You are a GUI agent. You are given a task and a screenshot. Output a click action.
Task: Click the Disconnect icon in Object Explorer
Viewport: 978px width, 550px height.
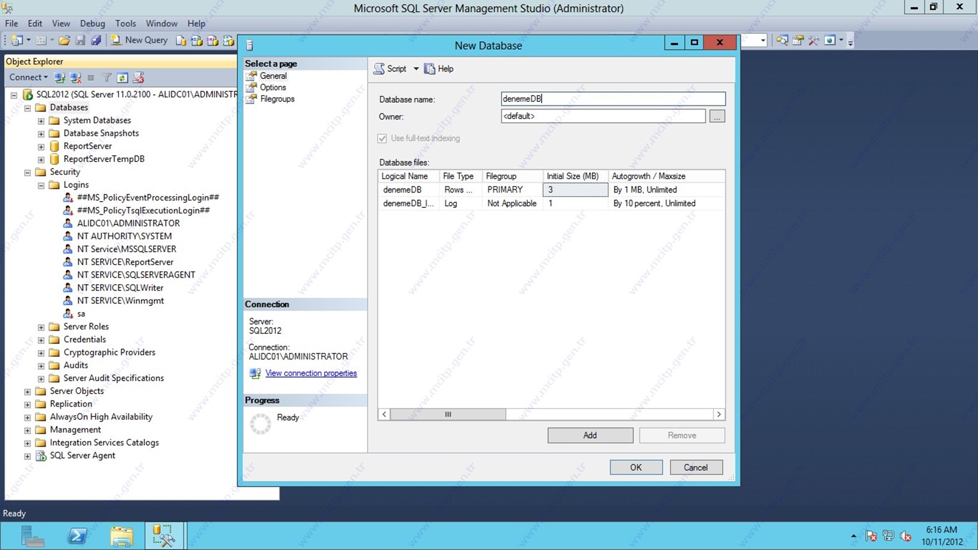coord(75,77)
